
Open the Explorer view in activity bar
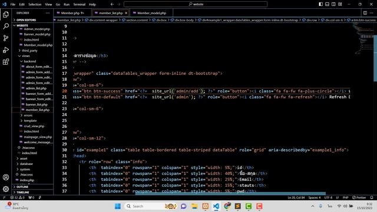pos(6,14)
